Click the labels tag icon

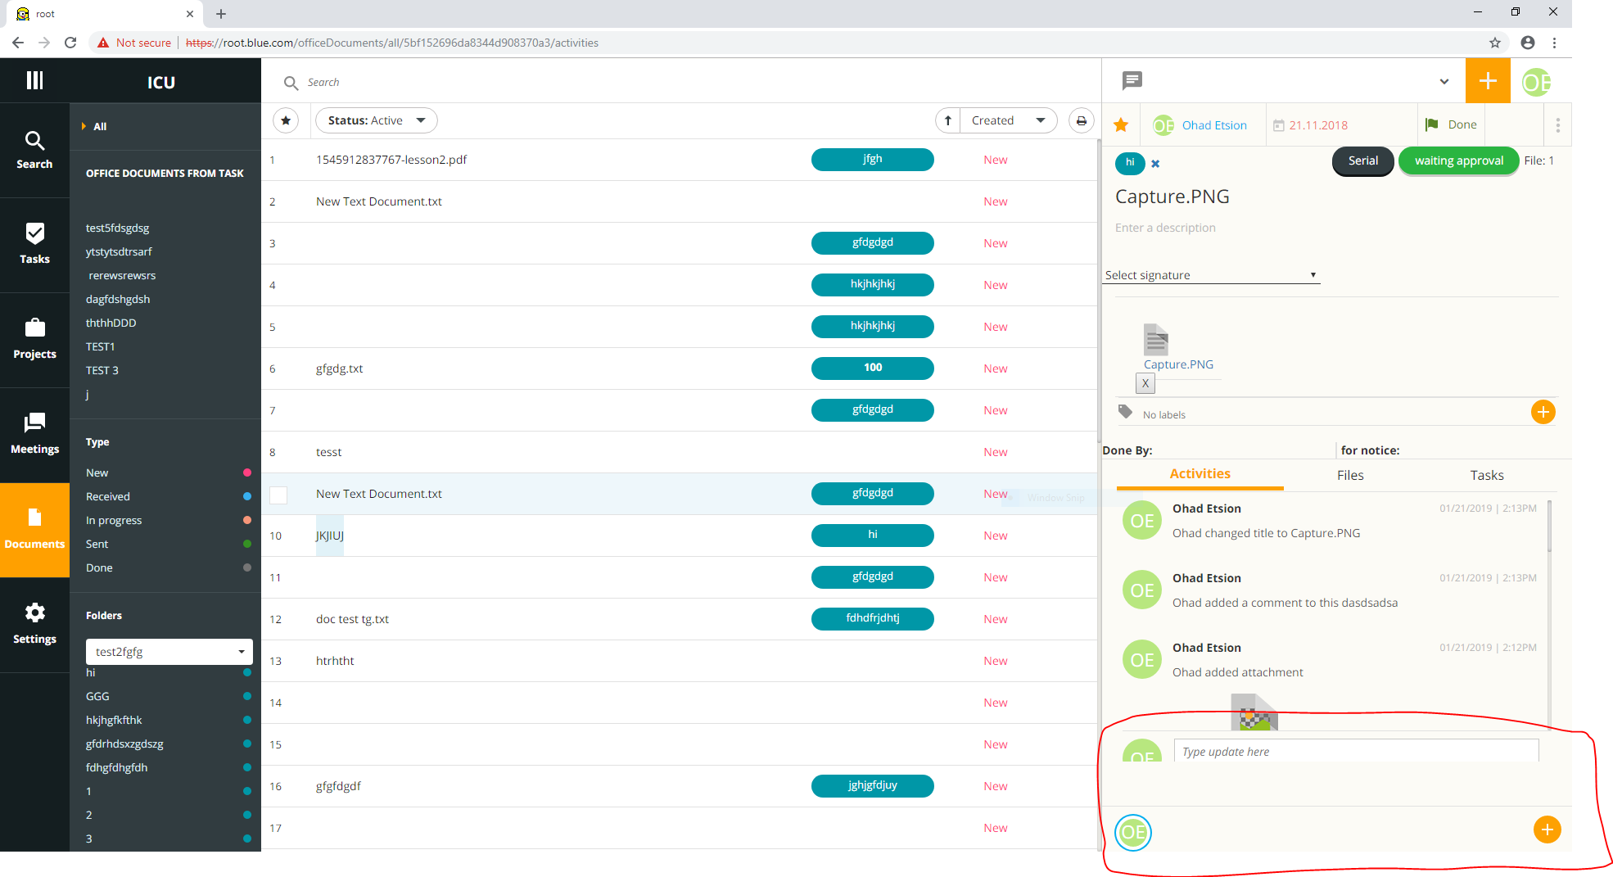(1126, 412)
